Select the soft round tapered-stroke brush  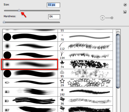(x=30, y=46)
